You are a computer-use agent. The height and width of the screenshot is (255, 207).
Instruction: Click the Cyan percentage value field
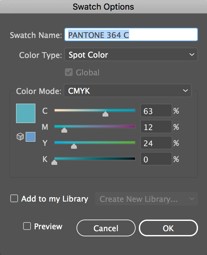click(x=156, y=111)
